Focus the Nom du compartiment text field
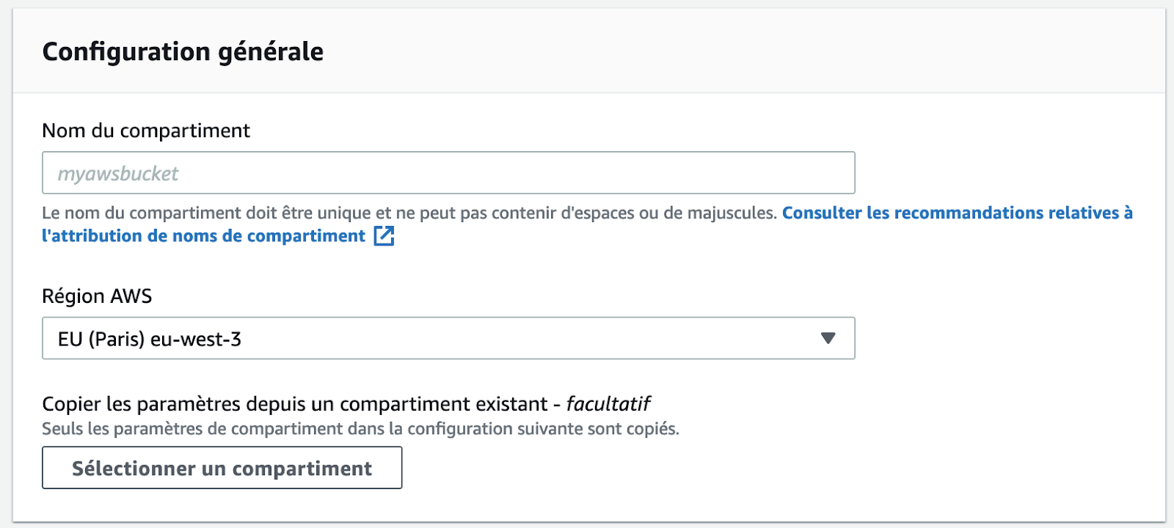This screenshot has height=528, width=1174. (448, 173)
